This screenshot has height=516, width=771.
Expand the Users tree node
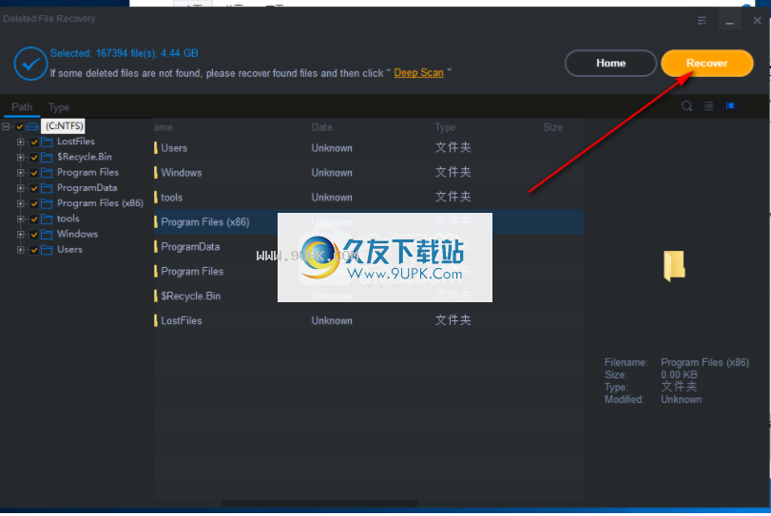coord(20,250)
